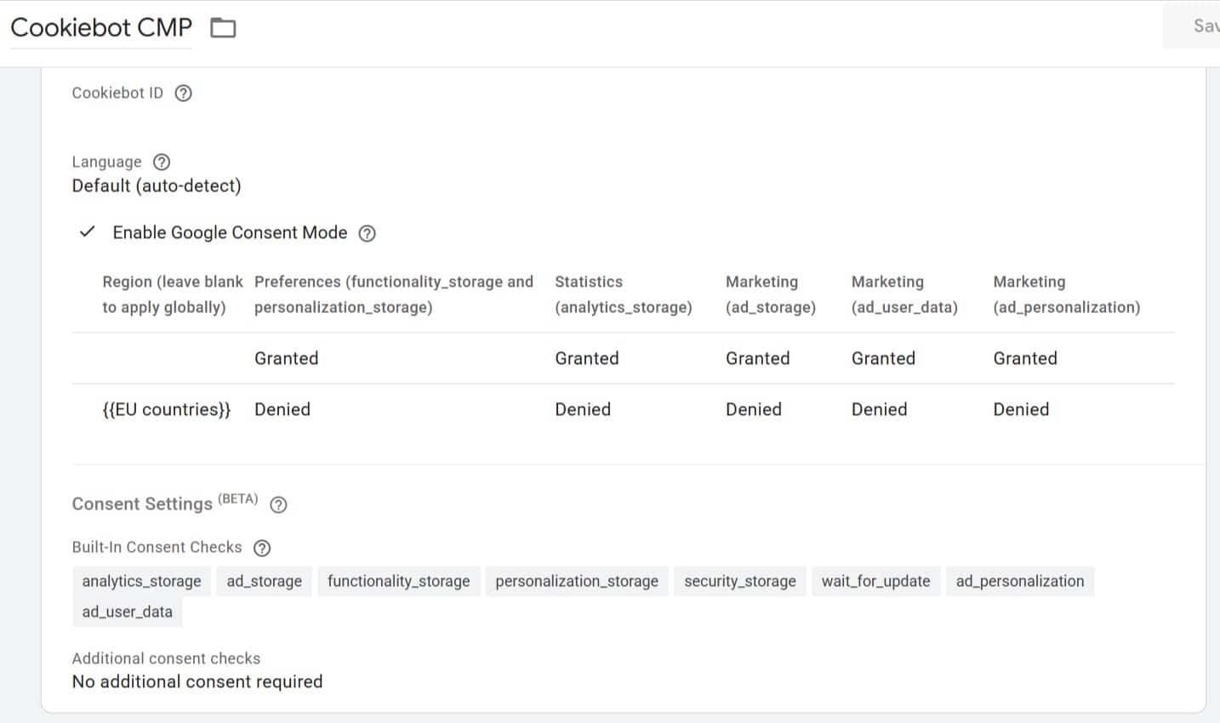Image resolution: width=1220 pixels, height=723 pixels.
Task: Select the ad_storage consent chip
Action: pyautogui.click(x=265, y=581)
